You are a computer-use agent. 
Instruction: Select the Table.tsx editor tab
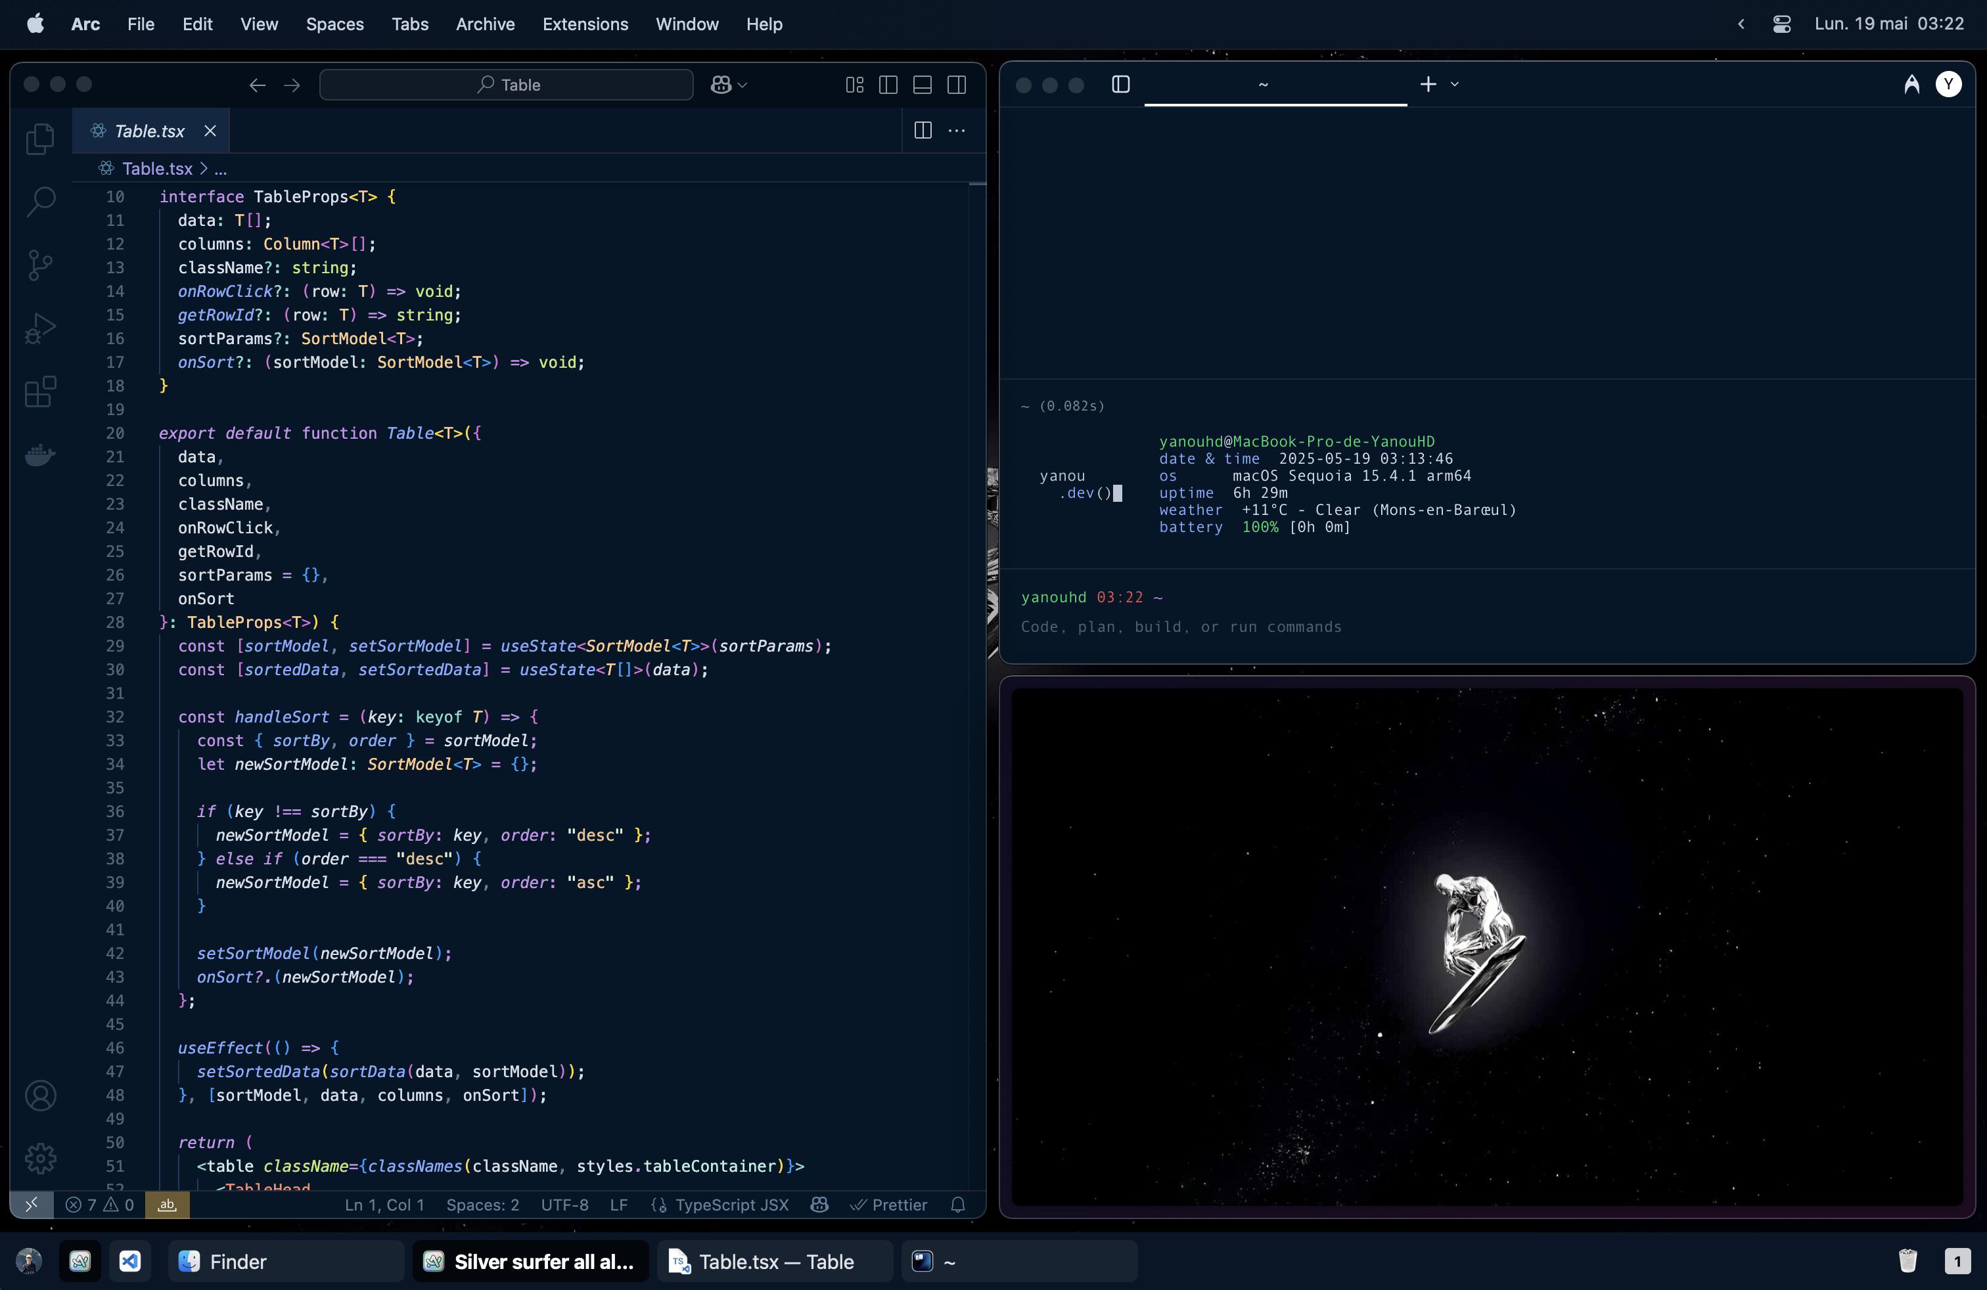pyautogui.click(x=150, y=131)
